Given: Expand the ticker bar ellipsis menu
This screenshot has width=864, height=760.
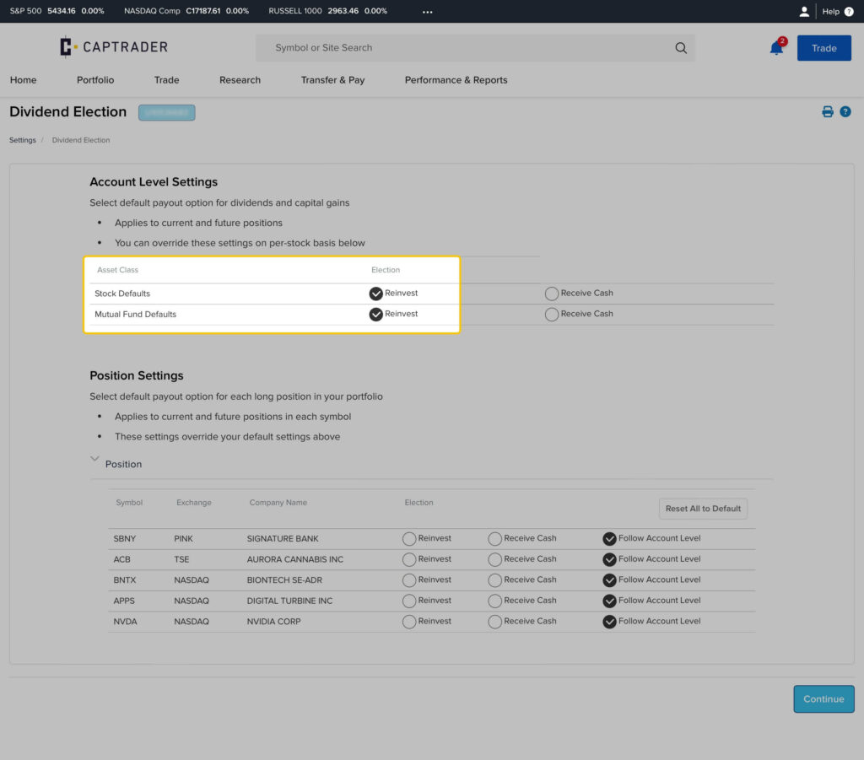Looking at the screenshot, I should click(x=427, y=12).
